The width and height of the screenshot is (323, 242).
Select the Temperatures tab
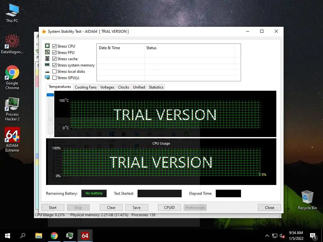(60, 87)
